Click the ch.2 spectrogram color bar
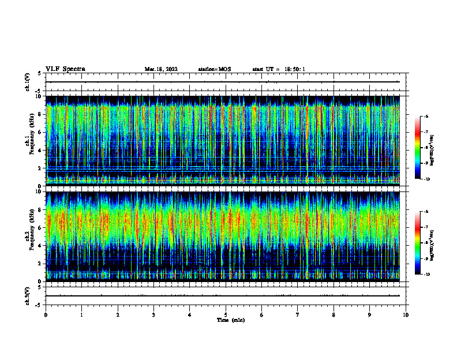Screen dimensions: 457x353 pyautogui.click(x=418, y=243)
